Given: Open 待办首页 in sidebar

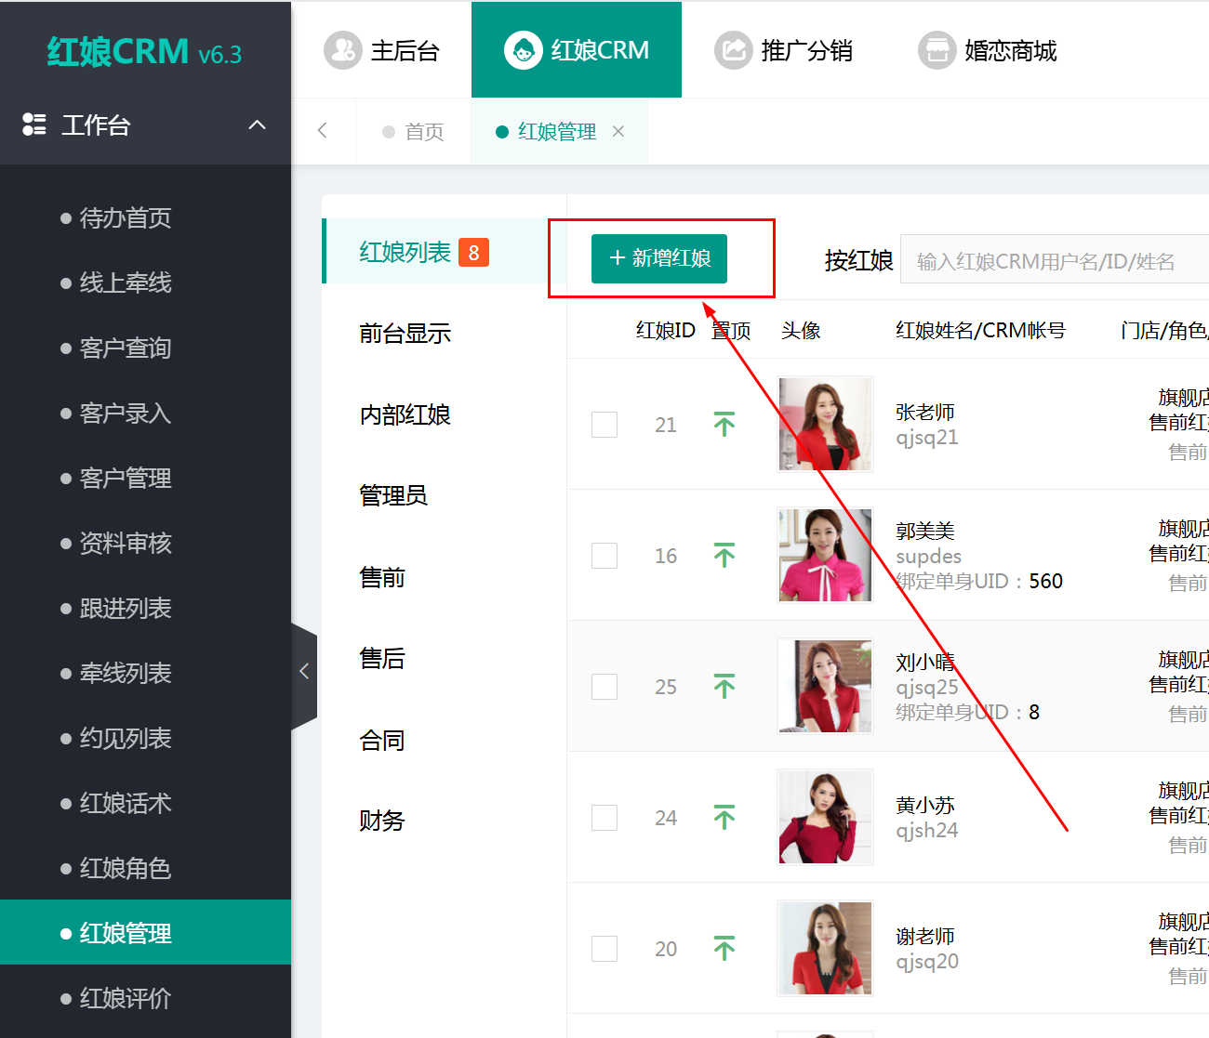Looking at the screenshot, I should click(x=126, y=218).
